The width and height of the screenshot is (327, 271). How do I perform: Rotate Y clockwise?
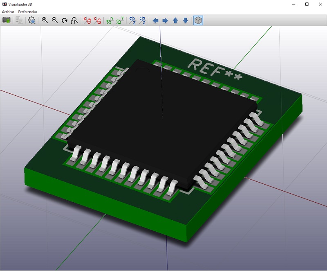point(110,20)
